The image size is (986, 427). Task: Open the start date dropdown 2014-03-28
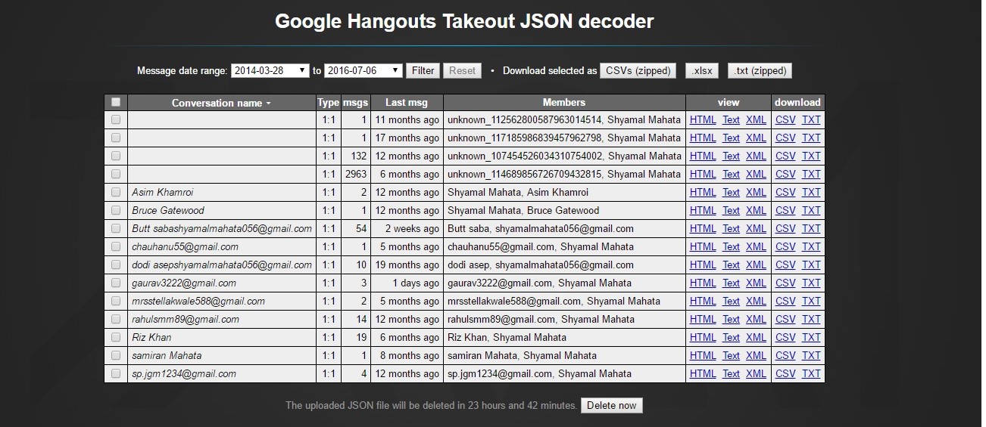tap(270, 70)
